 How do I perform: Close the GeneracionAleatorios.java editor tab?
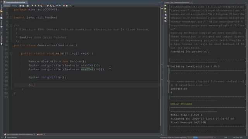(x=26, y=2)
